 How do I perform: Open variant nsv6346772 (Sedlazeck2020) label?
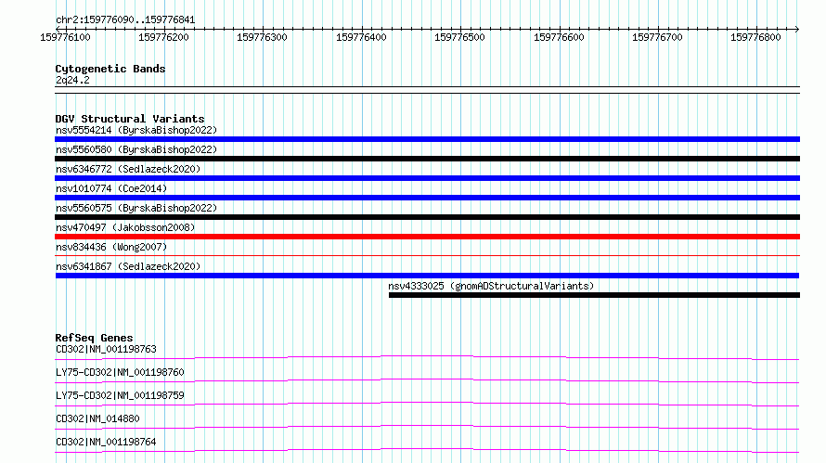point(128,169)
